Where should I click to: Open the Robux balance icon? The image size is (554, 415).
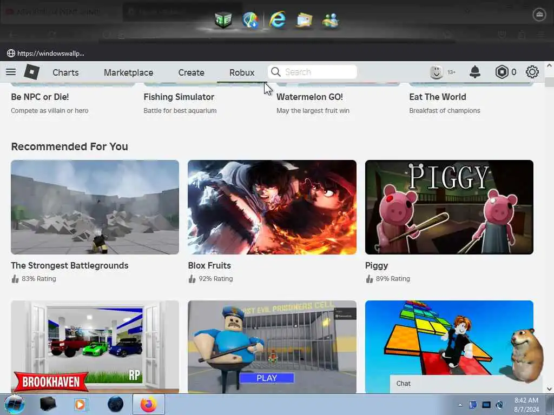click(x=502, y=72)
